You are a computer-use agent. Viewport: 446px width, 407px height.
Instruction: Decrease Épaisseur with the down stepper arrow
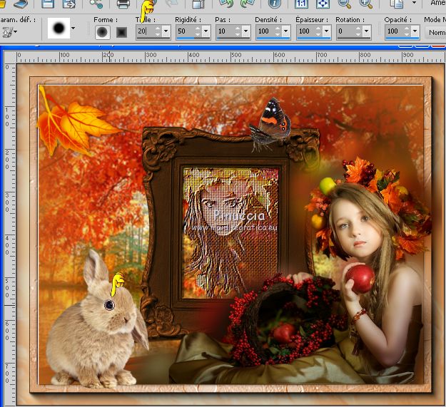point(318,34)
